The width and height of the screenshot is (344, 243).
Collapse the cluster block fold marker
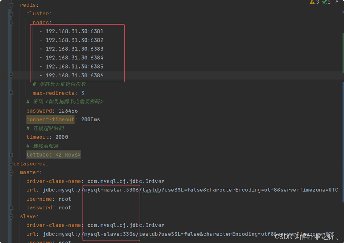pos(11,14)
